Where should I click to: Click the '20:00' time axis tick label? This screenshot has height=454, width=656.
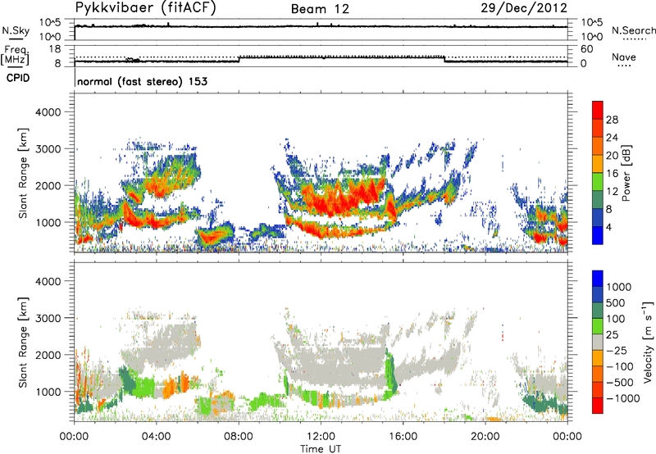pyautogui.click(x=485, y=437)
